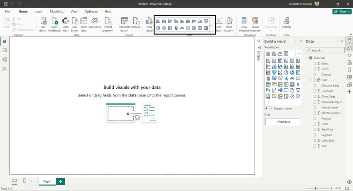Add a new report page
The image size is (353, 191).
(x=60, y=181)
